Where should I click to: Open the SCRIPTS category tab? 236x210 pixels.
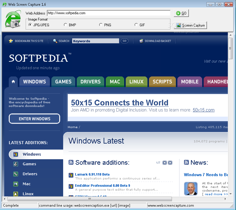click(162, 82)
